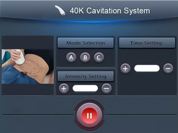This screenshot has width=178, height=133.
Task: Decrease treatment time with minus icon
Action: click(168, 68)
